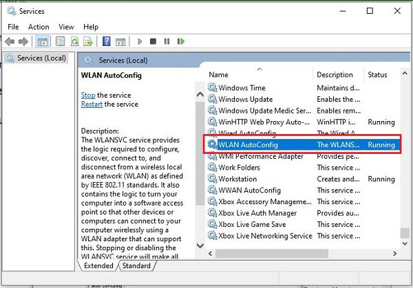Image resolution: width=413 pixels, height=288 pixels.
Task: Open the Action menu
Action: pos(39,27)
